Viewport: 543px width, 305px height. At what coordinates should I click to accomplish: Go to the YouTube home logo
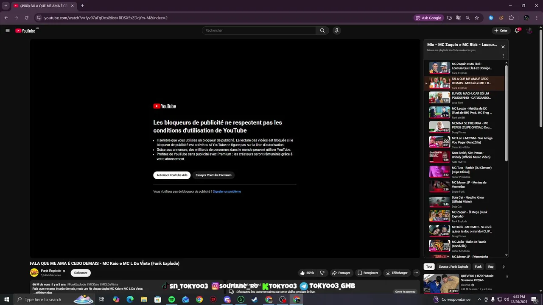pos(25,30)
